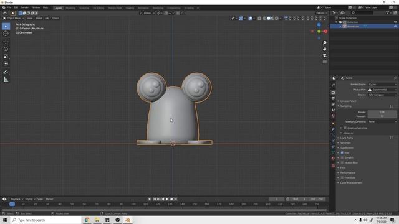The height and width of the screenshot is (224, 399).
Task: Open the World properties tab icon
Action: coord(333,116)
